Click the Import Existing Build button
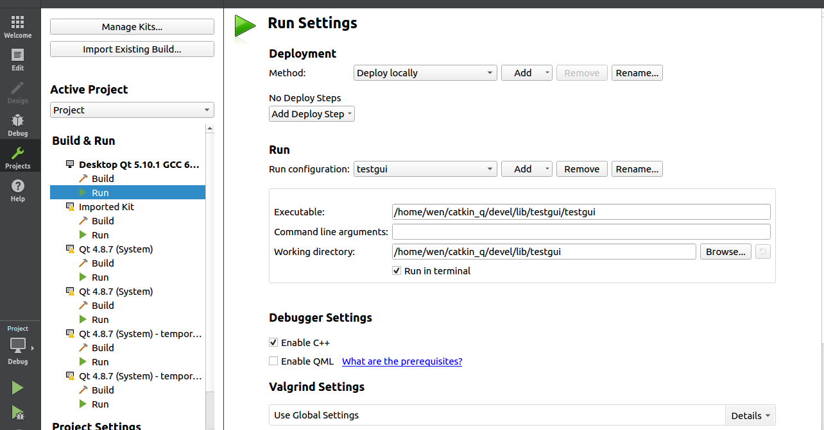Screen dimensions: 824x430 (x=132, y=49)
